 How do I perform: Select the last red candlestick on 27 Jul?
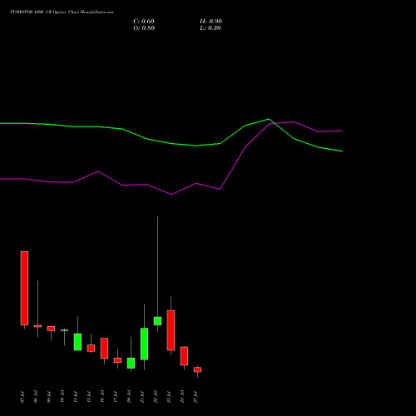click(197, 369)
